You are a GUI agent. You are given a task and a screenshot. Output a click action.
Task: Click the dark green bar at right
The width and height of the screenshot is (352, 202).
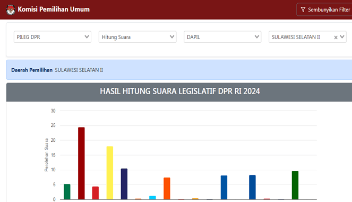click(x=295, y=185)
